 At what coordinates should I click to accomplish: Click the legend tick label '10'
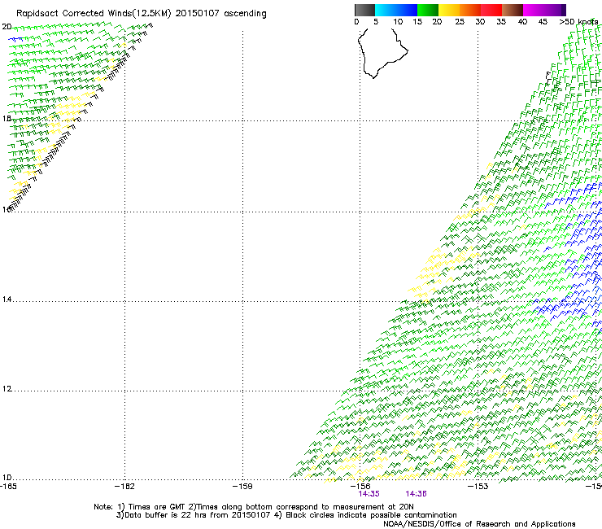pyautogui.click(x=398, y=22)
